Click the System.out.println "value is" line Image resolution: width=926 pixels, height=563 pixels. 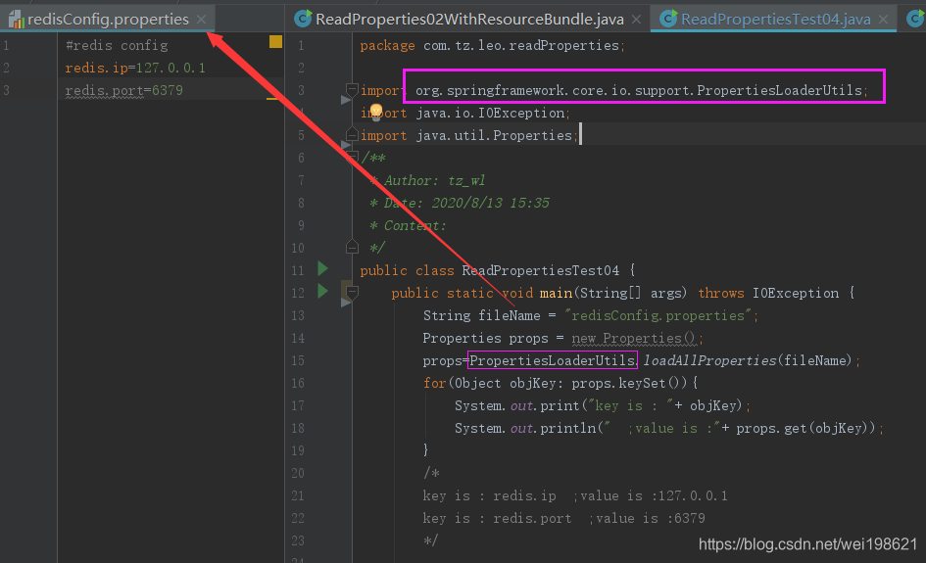coord(668,428)
